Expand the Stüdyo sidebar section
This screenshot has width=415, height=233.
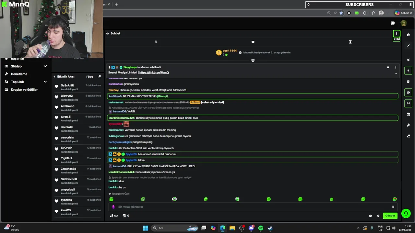click(x=26, y=66)
